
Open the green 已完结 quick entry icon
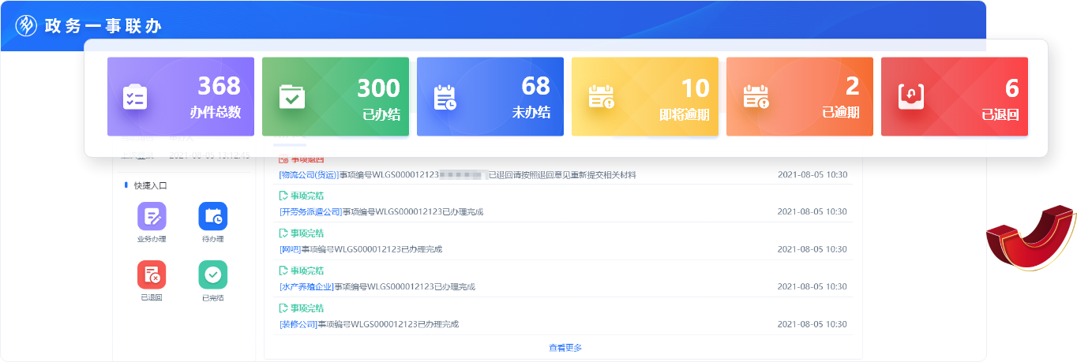tap(212, 274)
